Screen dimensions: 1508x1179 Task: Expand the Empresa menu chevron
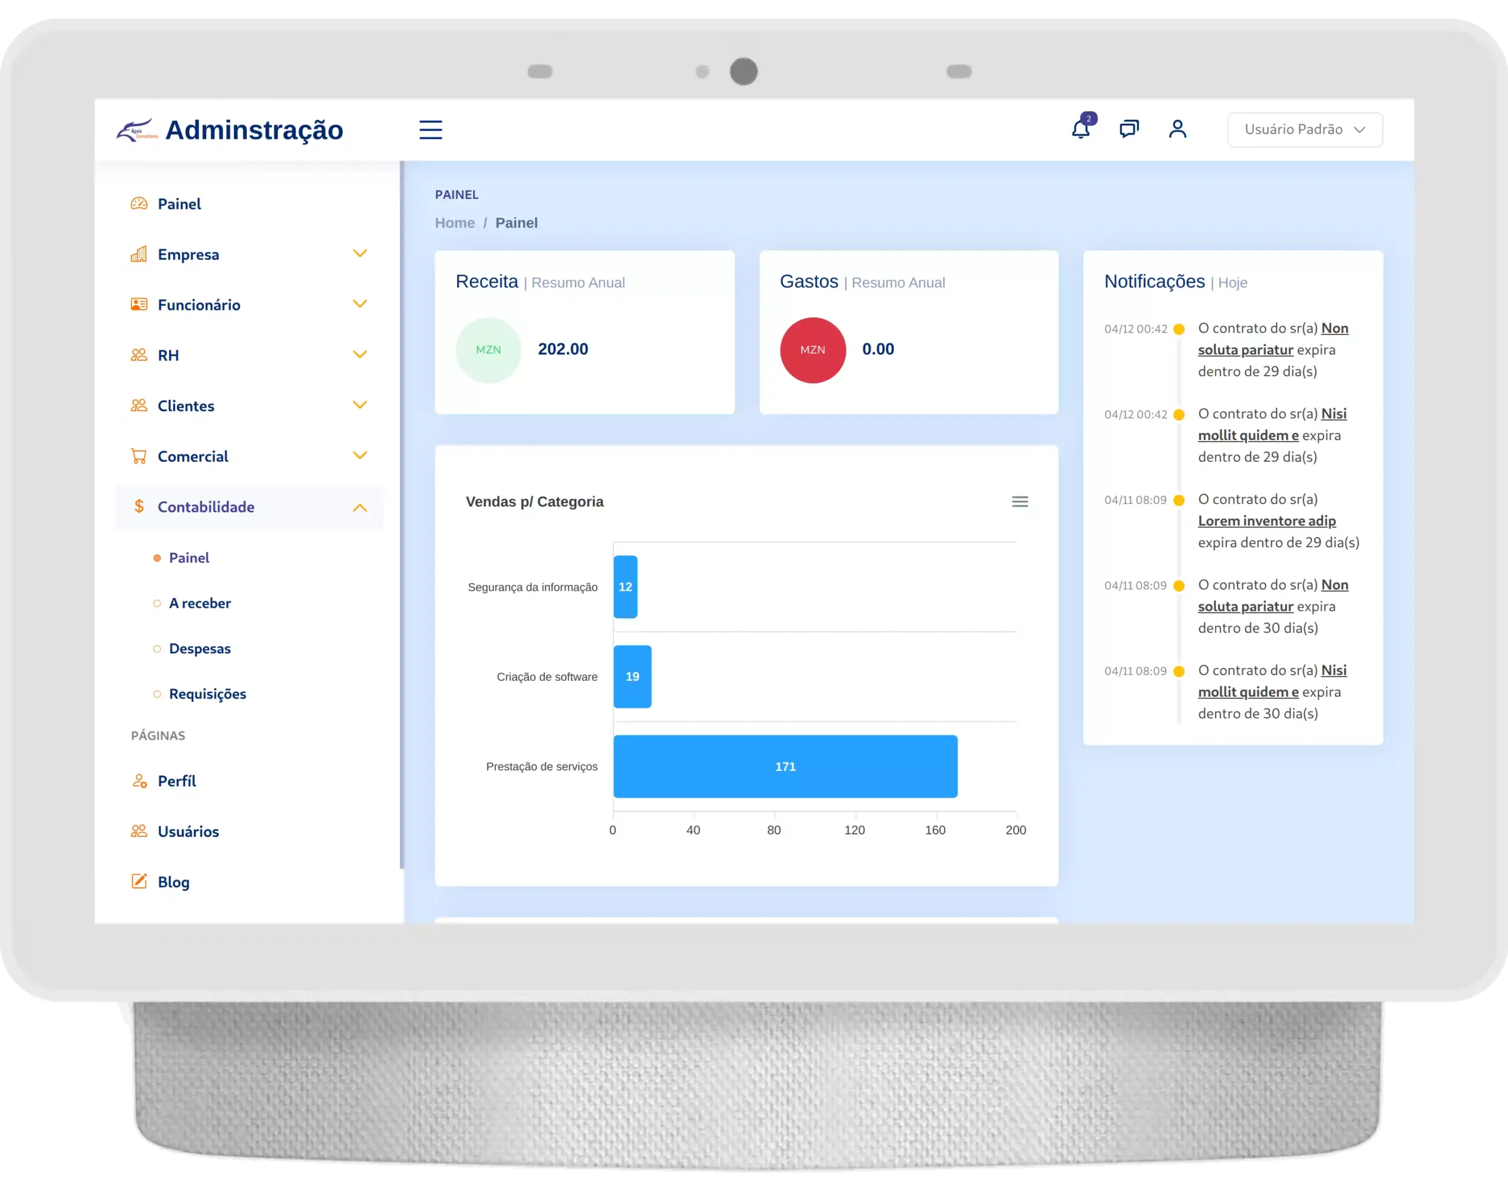(x=360, y=253)
